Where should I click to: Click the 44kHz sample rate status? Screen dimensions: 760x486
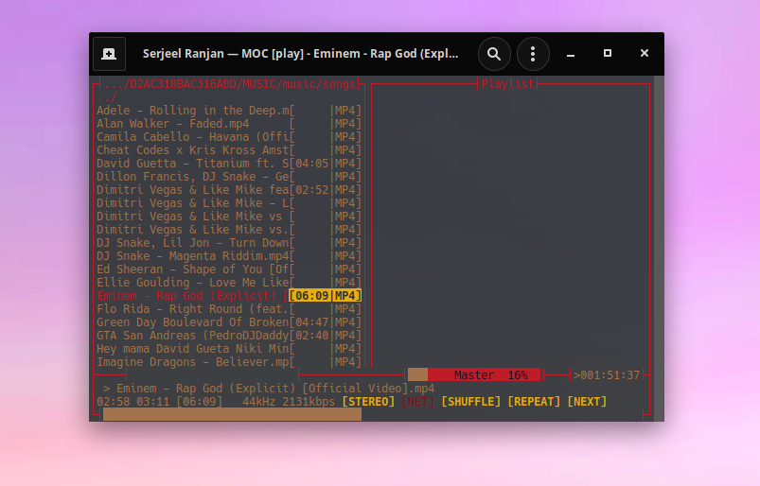258,402
